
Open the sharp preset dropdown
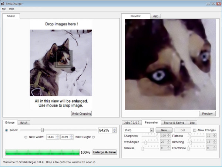[139, 130]
